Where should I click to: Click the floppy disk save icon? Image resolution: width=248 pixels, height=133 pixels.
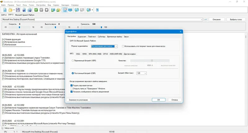pos(18,10)
